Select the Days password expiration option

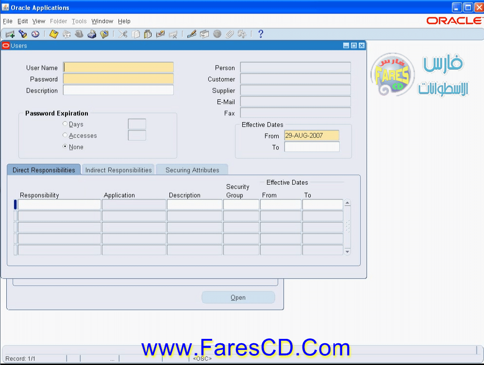pyautogui.click(x=65, y=124)
